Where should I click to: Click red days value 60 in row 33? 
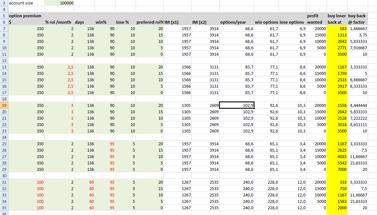tap(84, 195)
